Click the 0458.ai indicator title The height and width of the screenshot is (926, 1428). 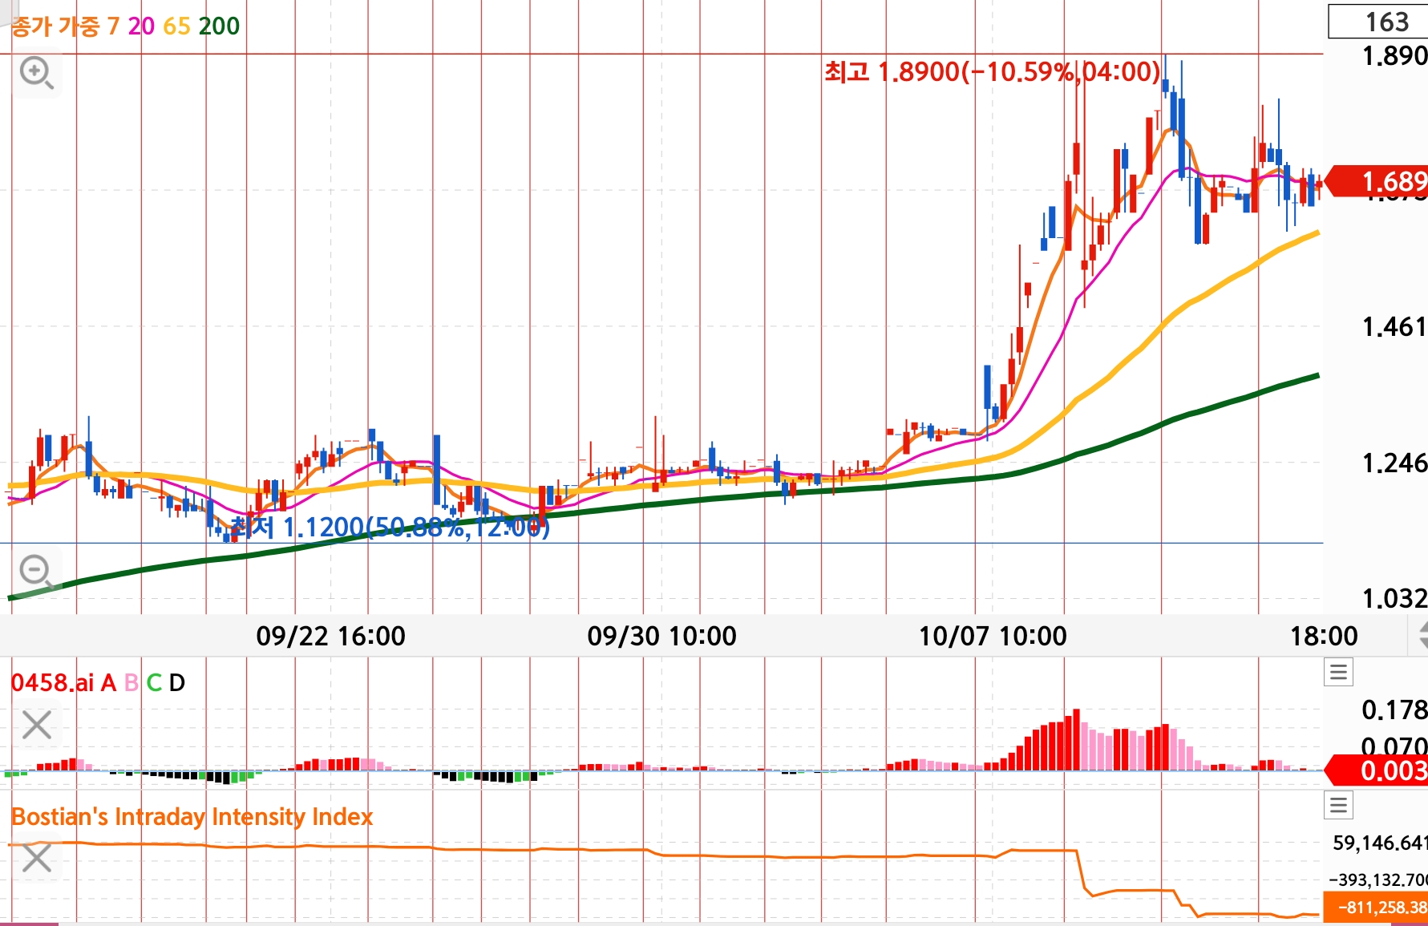coord(52,683)
